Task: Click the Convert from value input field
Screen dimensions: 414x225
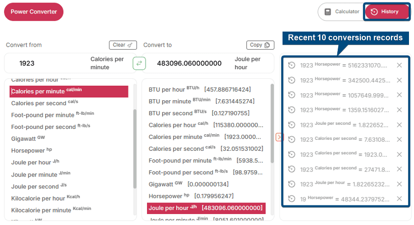Action: (50, 64)
